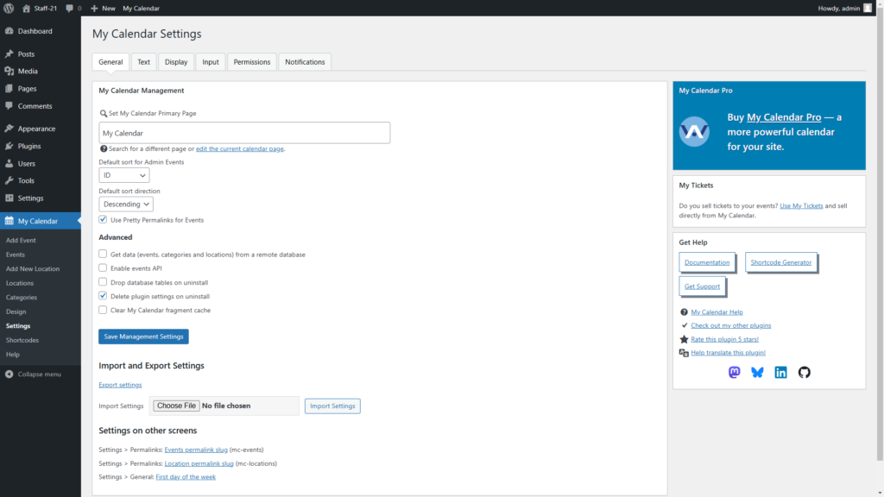The height and width of the screenshot is (497, 884).
Task: Open the Bluesky butterfly icon link
Action: 757,373
